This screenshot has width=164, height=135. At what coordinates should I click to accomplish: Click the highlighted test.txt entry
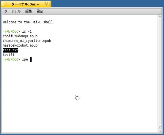pos(10,50)
